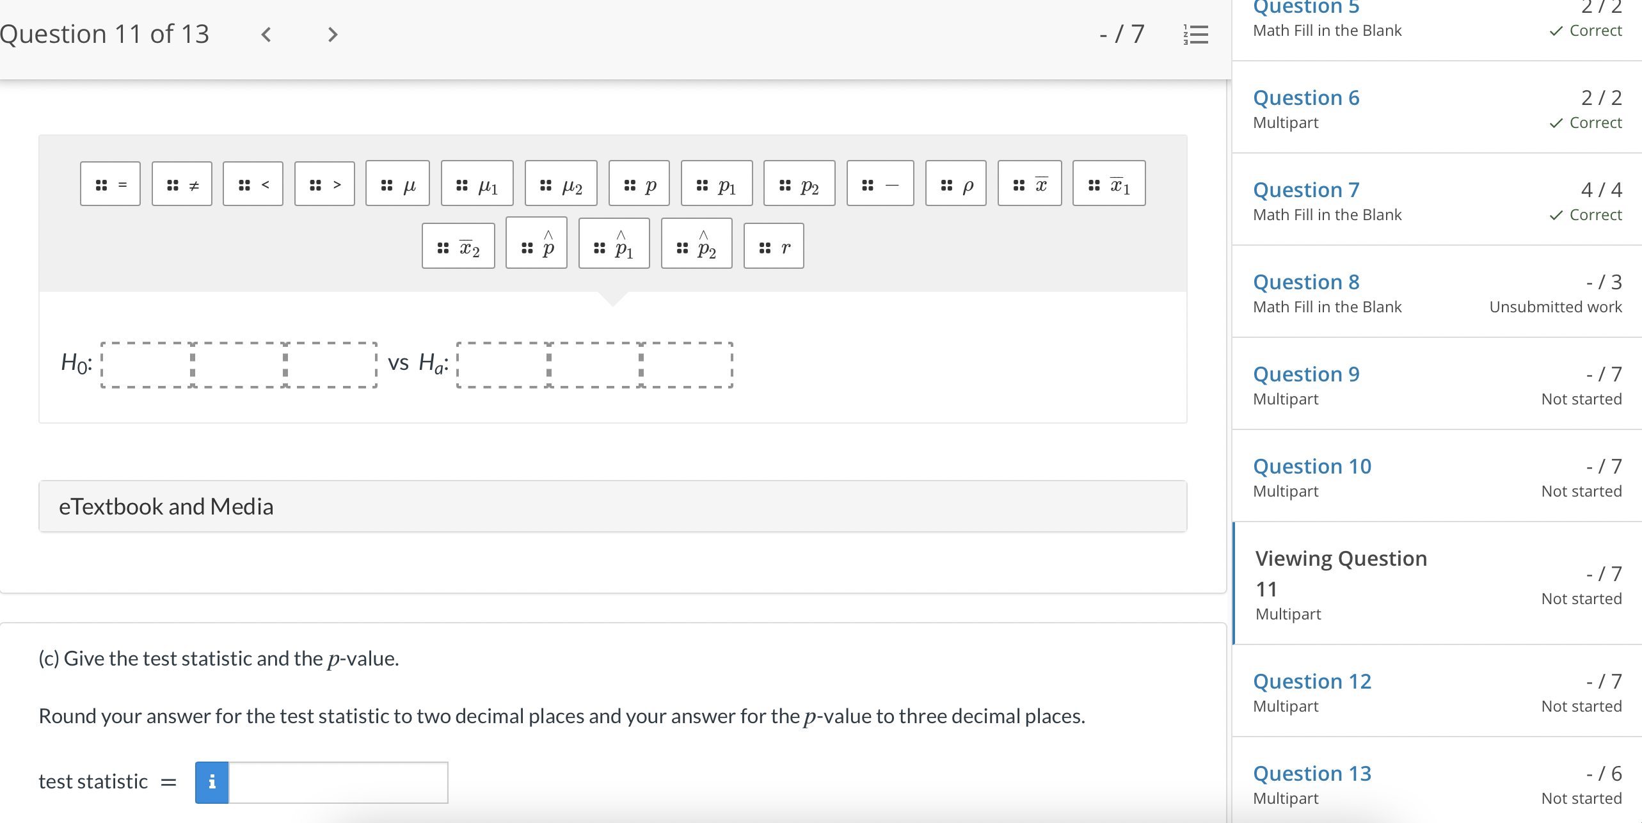The image size is (1642, 823).
Task: Open Question 12 from the sidebar
Action: [x=1311, y=681]
